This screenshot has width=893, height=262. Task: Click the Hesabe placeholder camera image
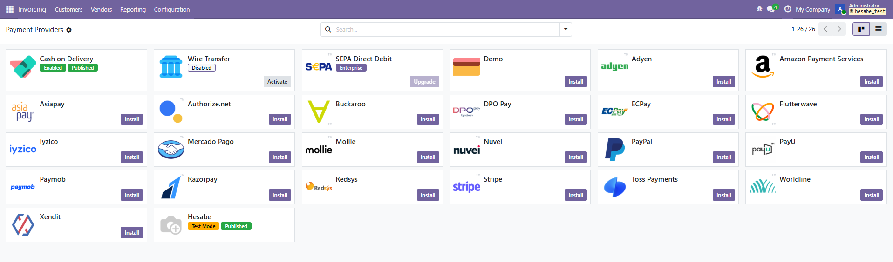click(171, 225)
